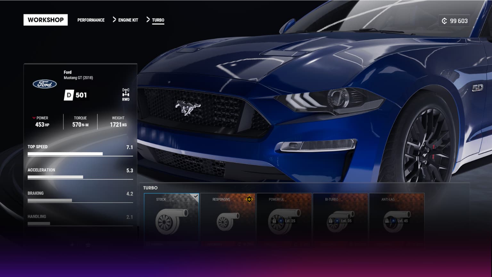Click the credits currency icon
The width and height of the screenshot is (492, 277).
coord(444,21)
